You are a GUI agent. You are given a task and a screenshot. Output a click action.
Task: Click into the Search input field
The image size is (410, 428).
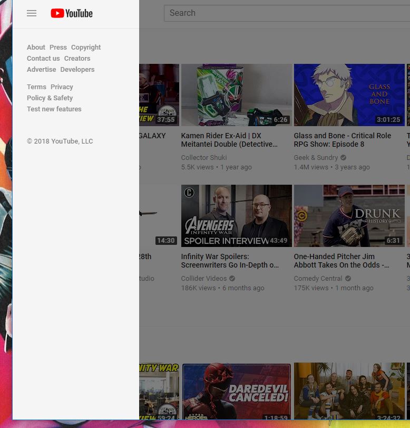coord(287,13)
